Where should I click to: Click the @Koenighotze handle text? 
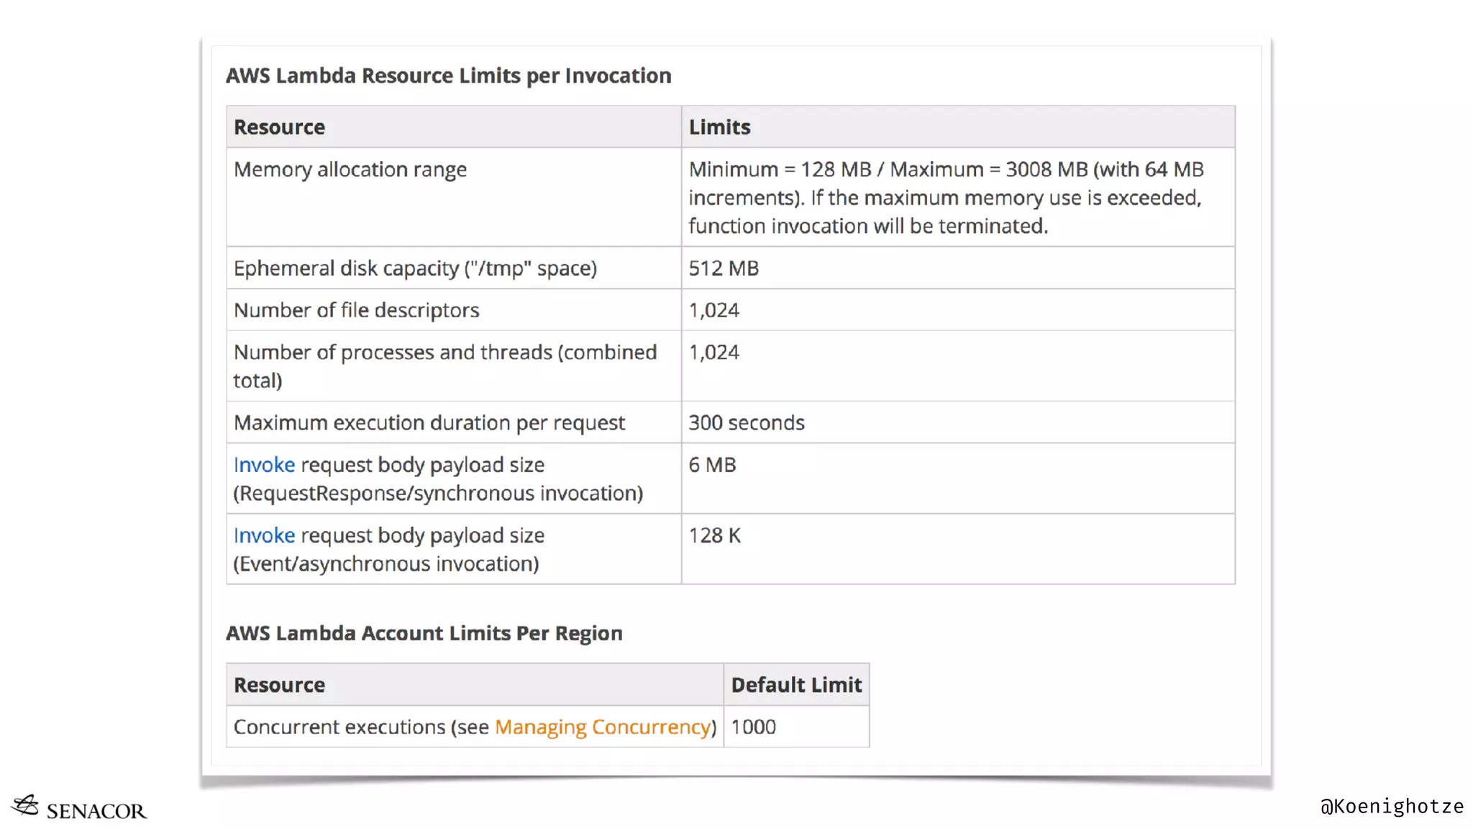(x=1391, y=806)
